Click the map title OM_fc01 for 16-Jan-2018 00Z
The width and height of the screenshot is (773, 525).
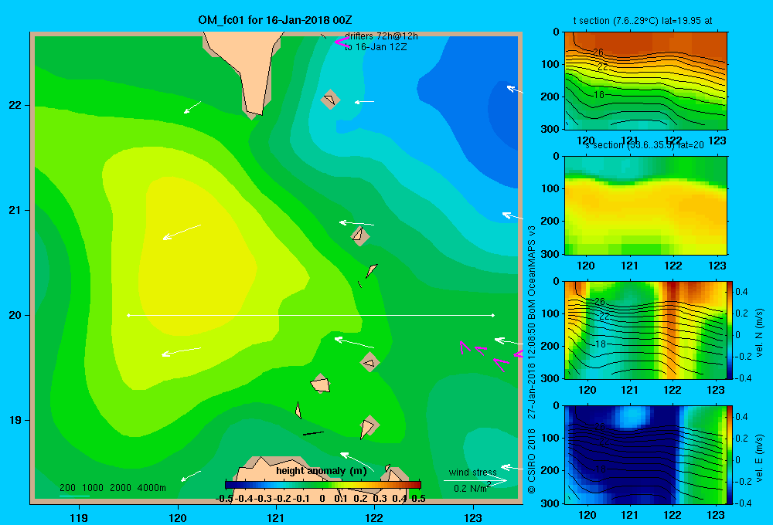(x=274, y=20)
